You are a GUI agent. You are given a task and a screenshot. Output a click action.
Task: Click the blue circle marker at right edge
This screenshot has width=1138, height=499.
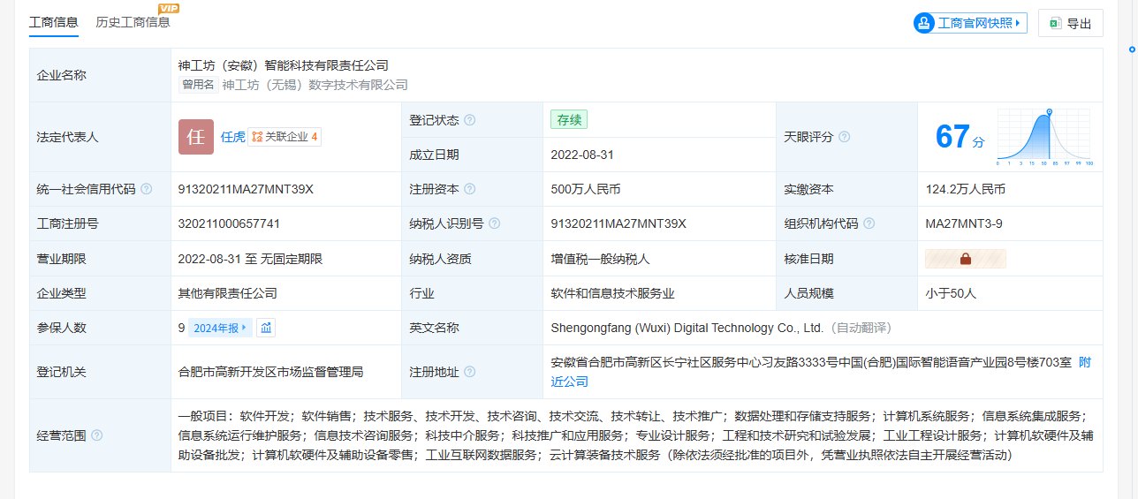(1132, 48)
